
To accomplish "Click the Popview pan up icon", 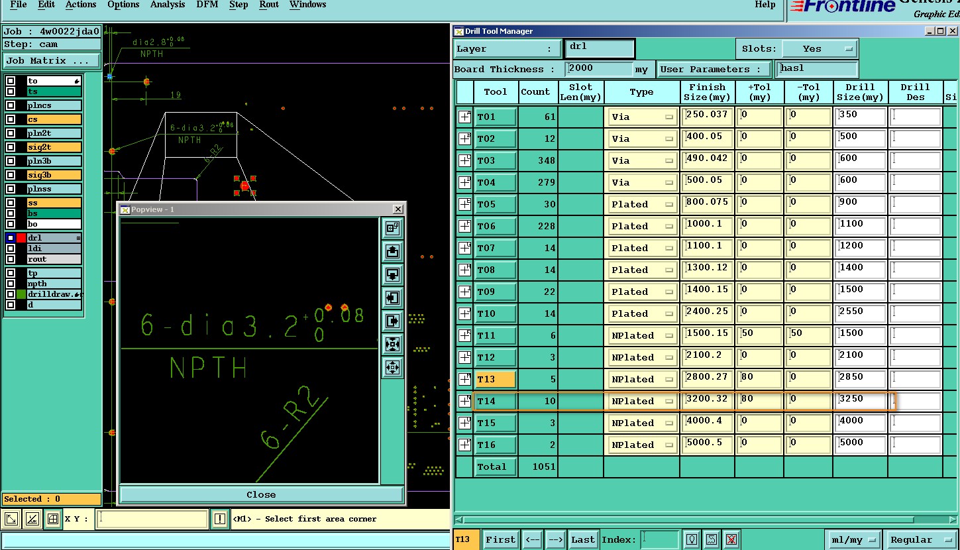I will 392,252.
